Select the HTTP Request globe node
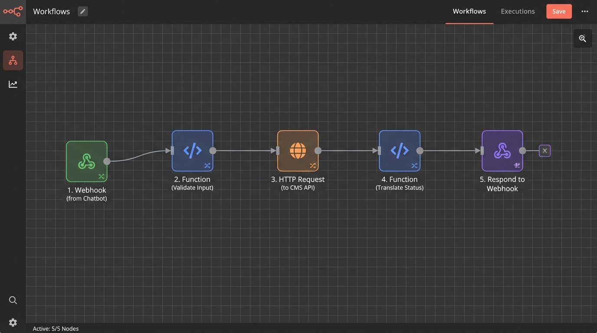Image resolution: width=597 pixels, height=333 pixels. tap(298, 151)
